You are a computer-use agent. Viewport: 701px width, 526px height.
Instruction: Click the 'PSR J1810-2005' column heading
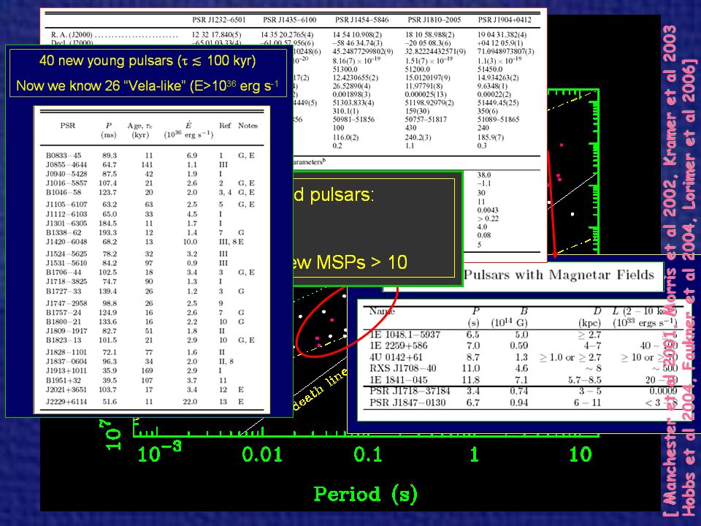[x=434, y=20]
